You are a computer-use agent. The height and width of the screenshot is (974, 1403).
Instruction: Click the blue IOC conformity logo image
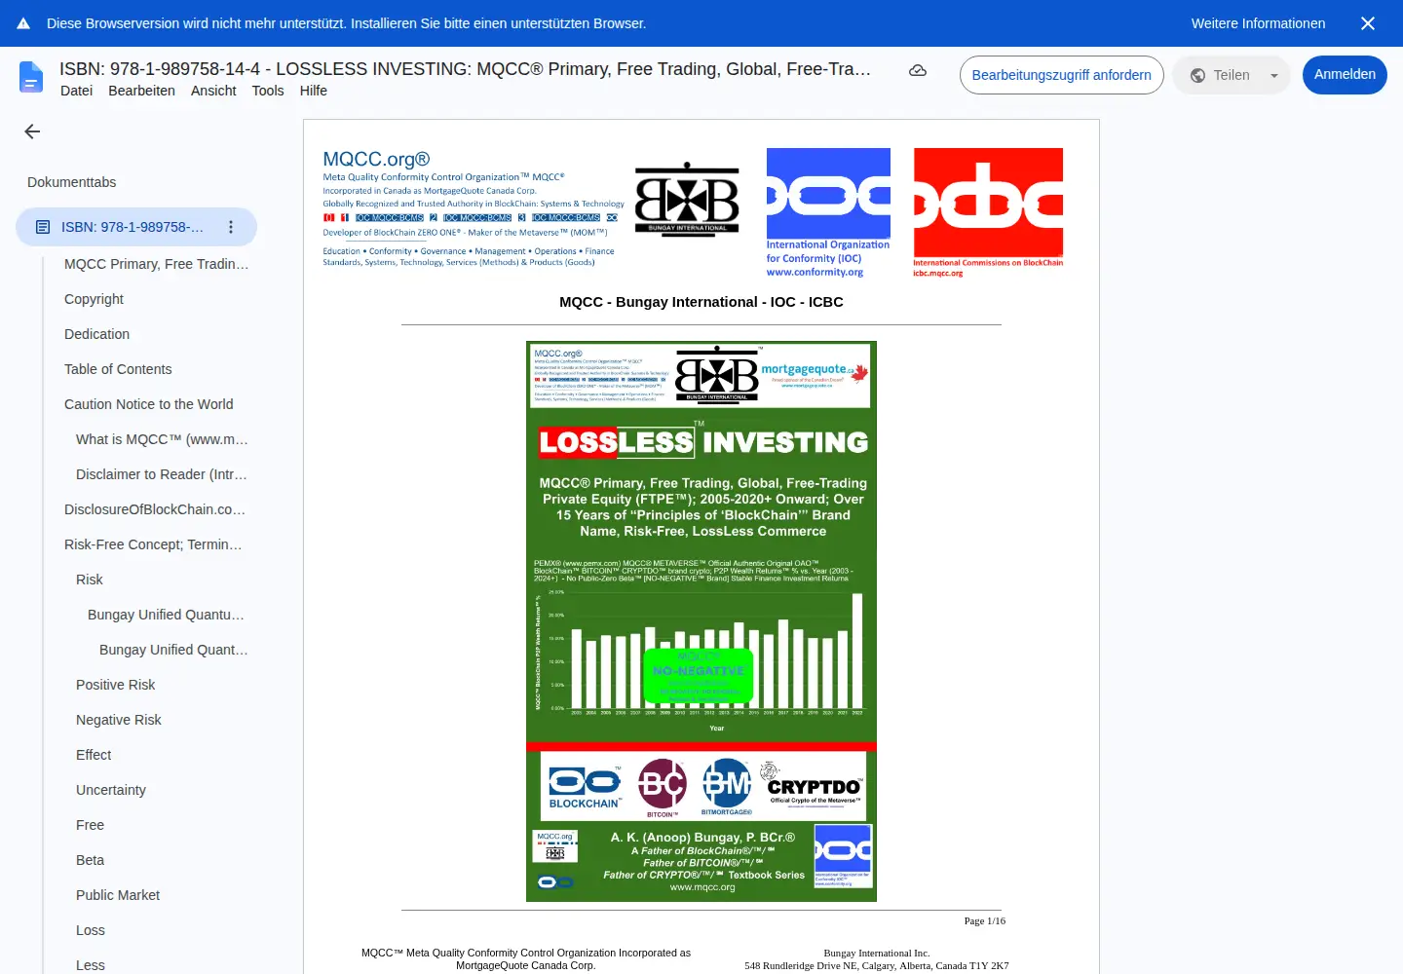(x=828, y=212)
